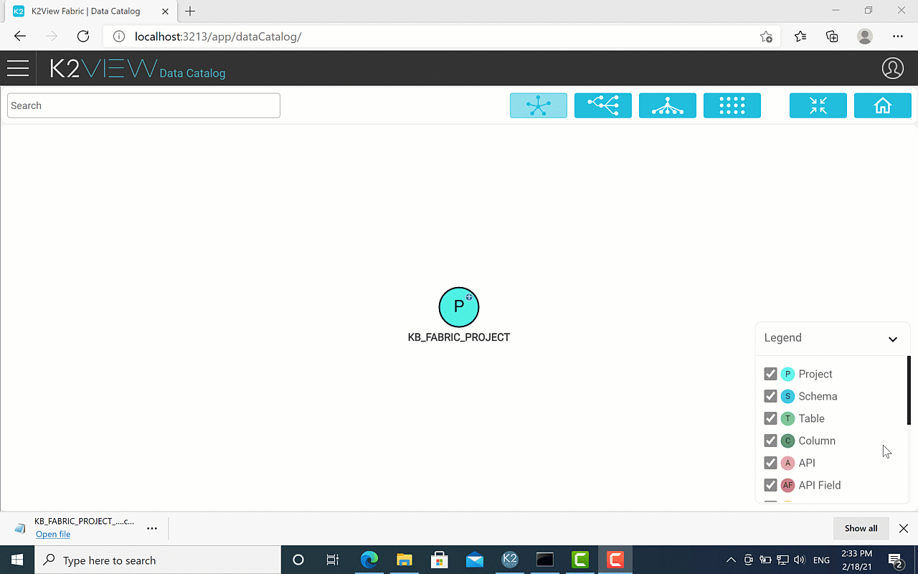Image resolution: width=918 pixels, height=574 pixels.
Task: Select the grid layout view
Action: [x=732, y=105]
